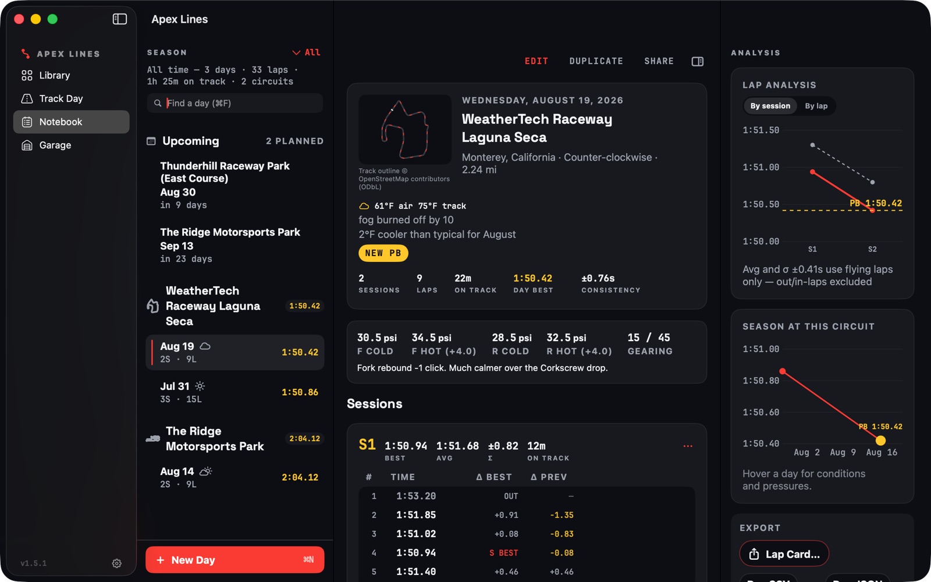Click the S1 session label

367,445
